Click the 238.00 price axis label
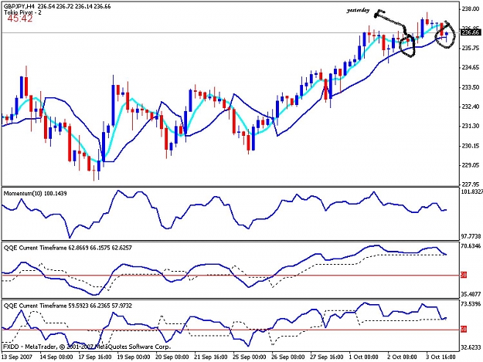The height and width of the screenshot is (362, 483). (x=471, y=9)
